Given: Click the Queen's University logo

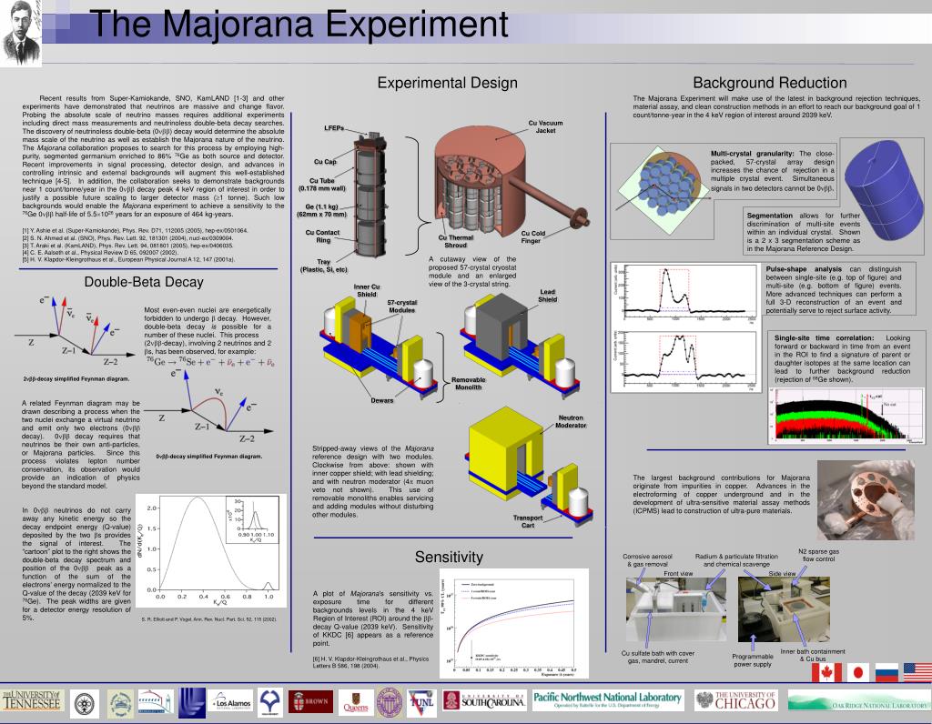Looking at the screenshot, I should [x=356, y=702].
